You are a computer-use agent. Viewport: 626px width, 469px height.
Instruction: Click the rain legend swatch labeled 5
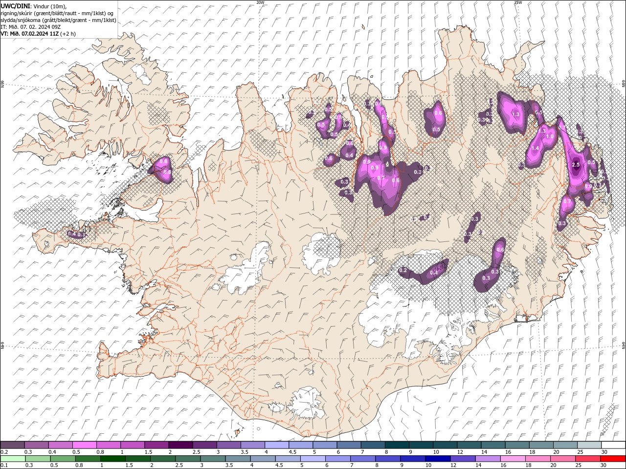point(313,459)
